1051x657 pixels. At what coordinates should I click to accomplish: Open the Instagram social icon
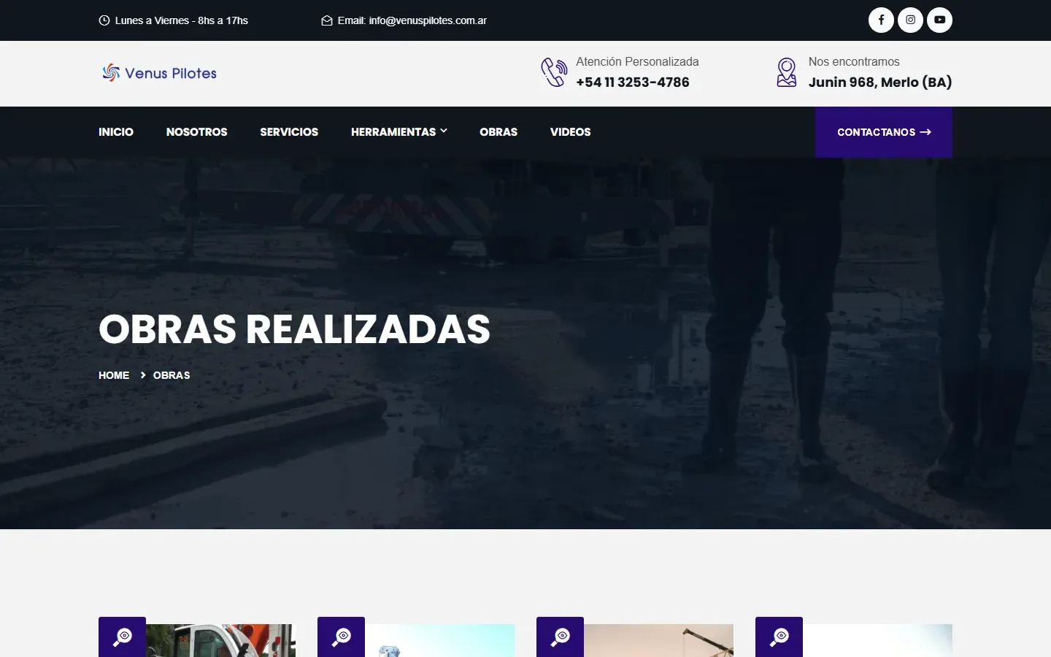point(910,20)
